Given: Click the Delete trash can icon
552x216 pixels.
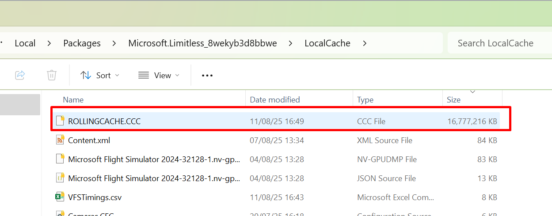Looking at the screenshot, I should point(52,75).
